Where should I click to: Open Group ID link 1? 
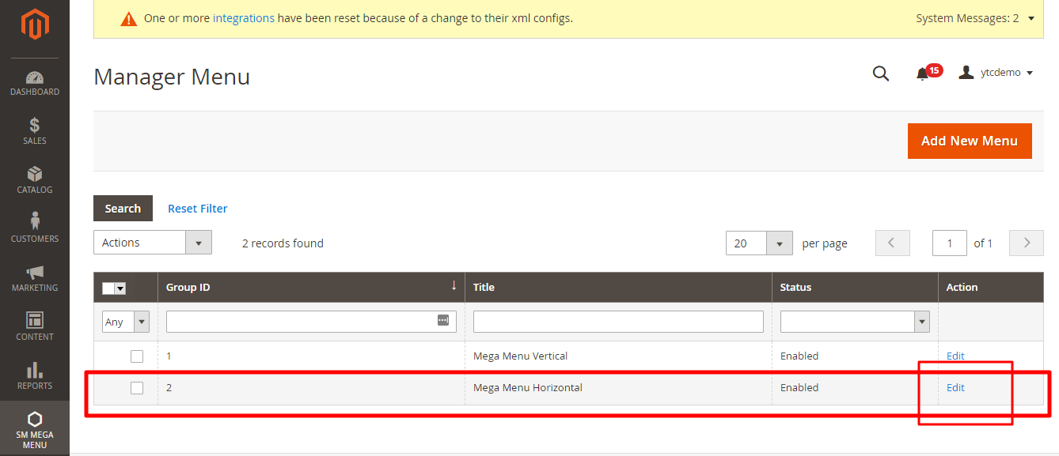(169, 356)
